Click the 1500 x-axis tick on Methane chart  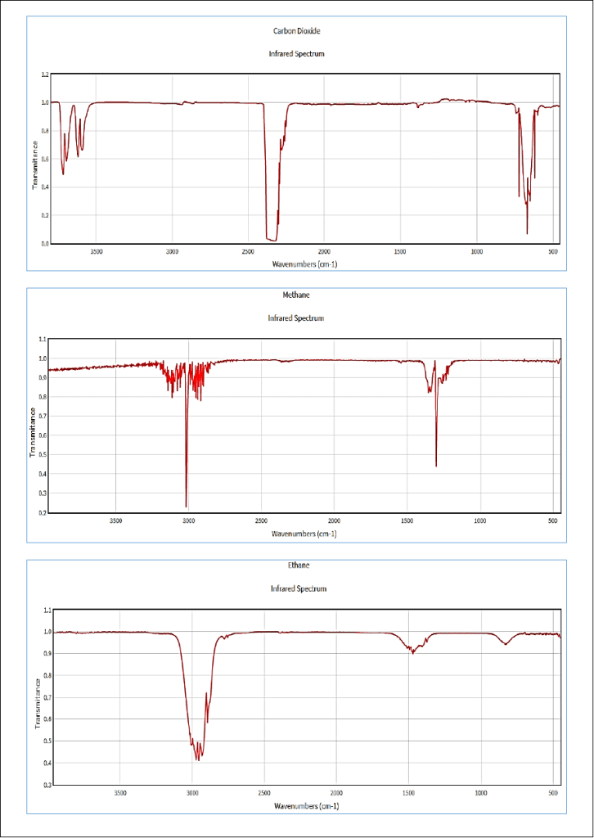pos(407,520)
